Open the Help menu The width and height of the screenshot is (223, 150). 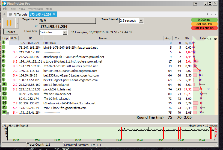tap(49, 9)
